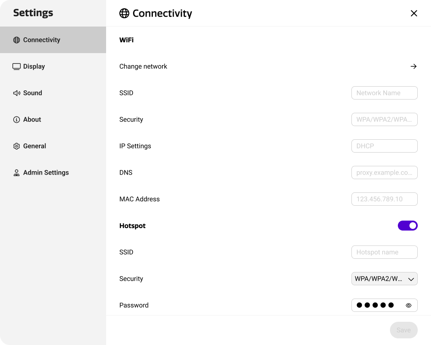Image resolution: width=431 pixels, height=345 pixels.
Task: Switch to Display settings
Action: pos(34,66)
